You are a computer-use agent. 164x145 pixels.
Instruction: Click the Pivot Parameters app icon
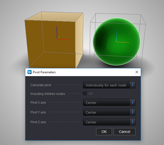tap(29, 72)
